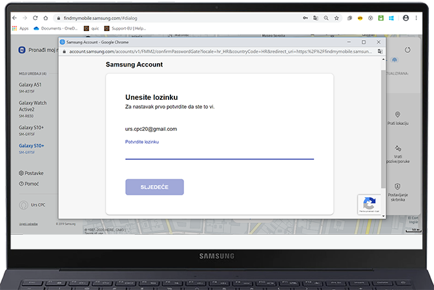Image resolution: width=434 pixels, height=290 pixels.
Task: Open the Support-EU Help bookmark
Action: coord(125,28)
